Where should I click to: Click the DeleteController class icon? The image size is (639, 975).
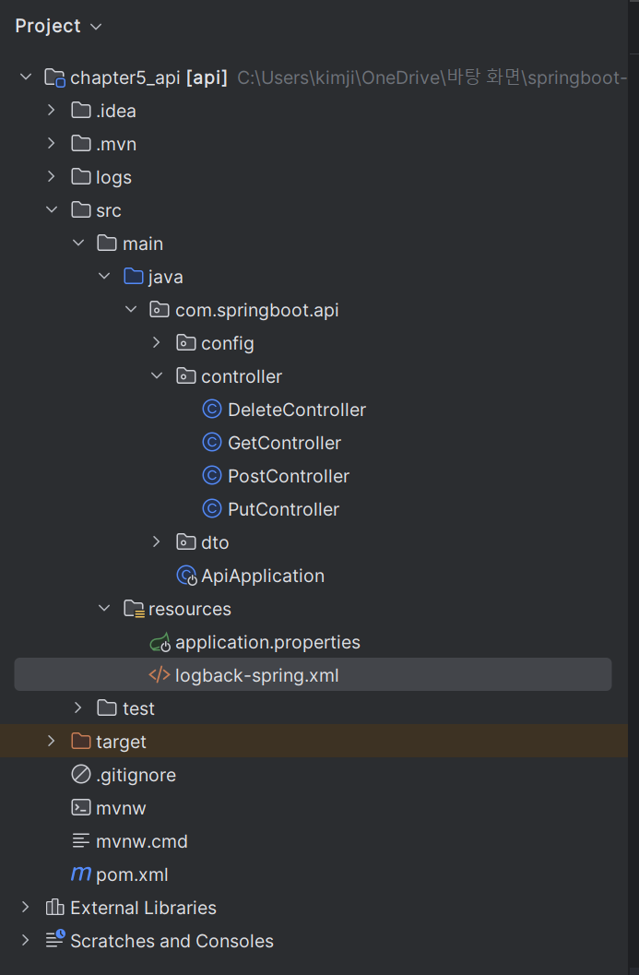click(x=212, y=410)
